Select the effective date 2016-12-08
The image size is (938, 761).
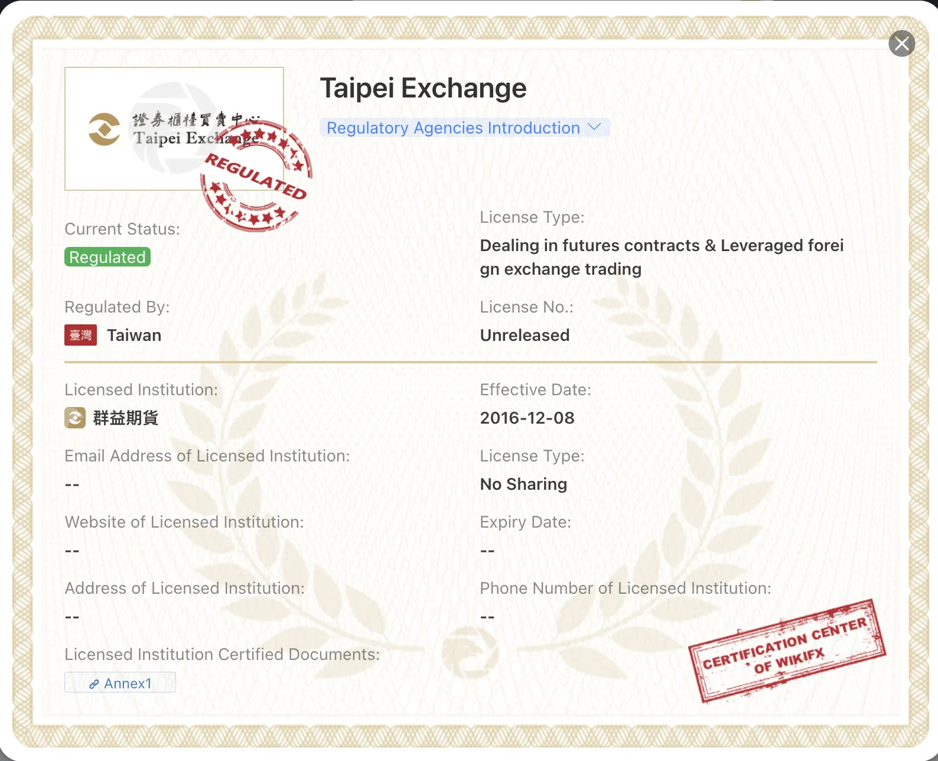click(x=527, y=418)
